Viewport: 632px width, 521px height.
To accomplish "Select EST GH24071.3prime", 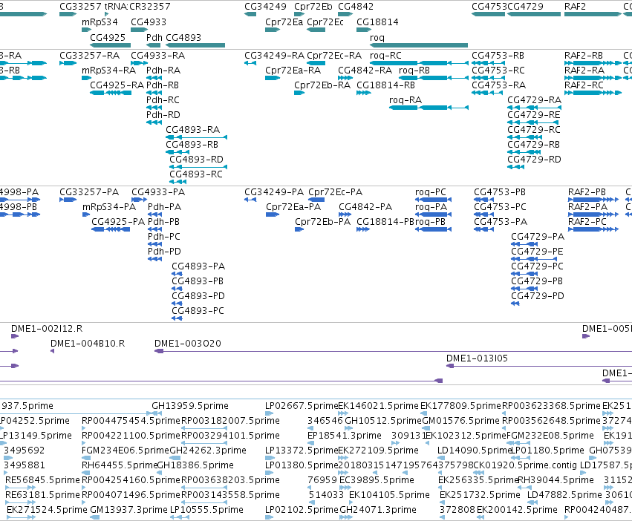I will (378, 510).
